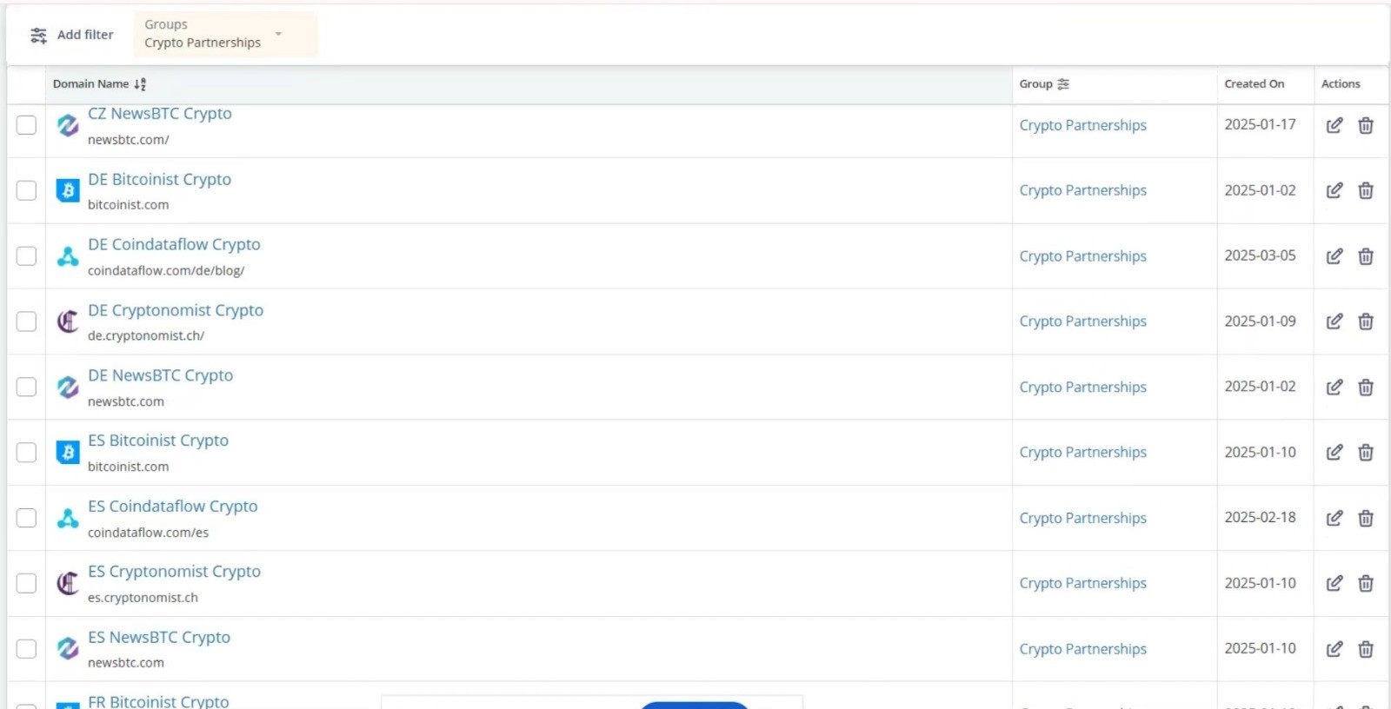Edit the ES Coindataflow Crypto domain
This screenshot has height=709, width=1391.
pyautogui.click(x=1334, y=518)
